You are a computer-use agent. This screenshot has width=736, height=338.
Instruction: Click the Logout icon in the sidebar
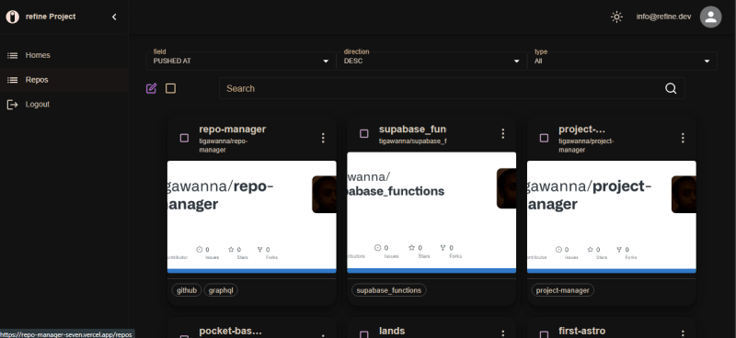(x=12, y=104)
